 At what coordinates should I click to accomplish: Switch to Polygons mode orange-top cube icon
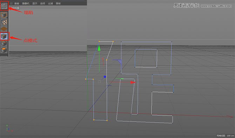pyautogui.click(x=4, y=50)
